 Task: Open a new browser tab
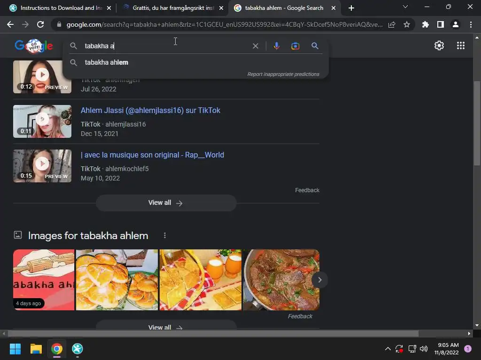coord(351,8)
